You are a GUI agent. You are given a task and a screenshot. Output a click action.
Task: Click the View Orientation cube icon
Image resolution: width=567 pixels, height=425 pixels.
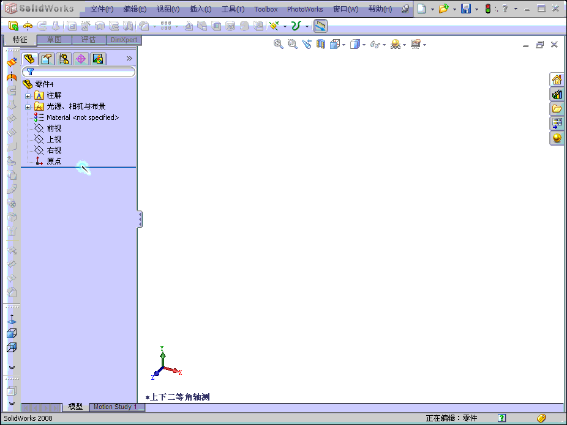335,45
